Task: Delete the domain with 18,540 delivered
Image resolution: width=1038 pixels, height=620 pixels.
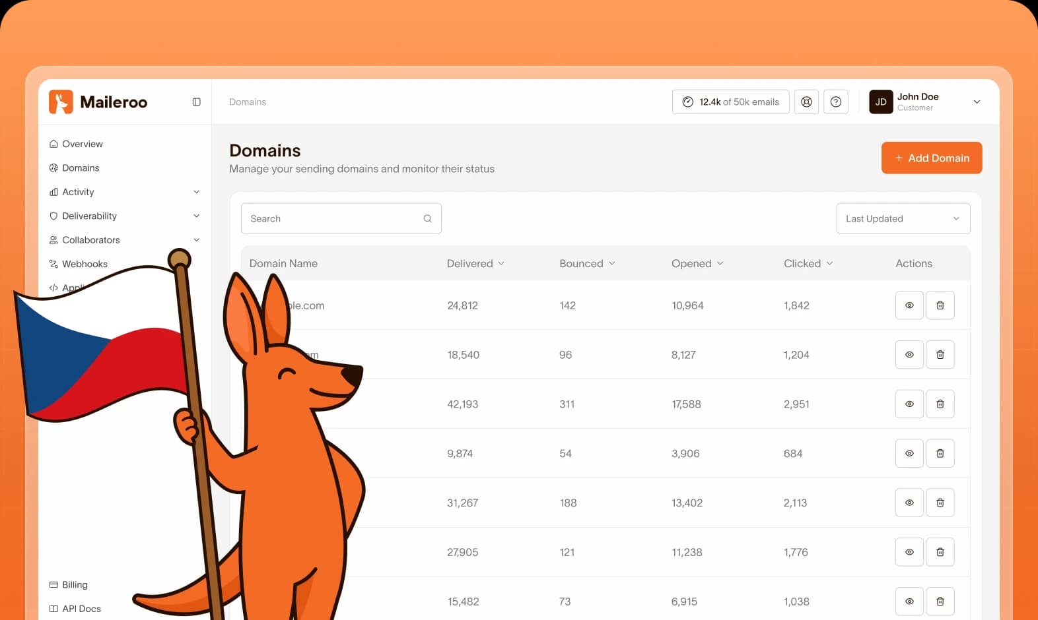Action: [940, 355]
